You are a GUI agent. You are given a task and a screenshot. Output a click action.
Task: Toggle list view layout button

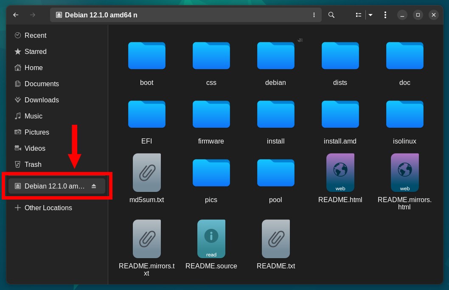tap(359, 15)
